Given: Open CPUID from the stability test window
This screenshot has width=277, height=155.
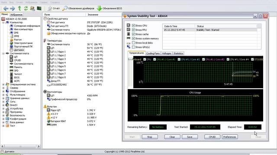Looking at the screenshot, I should [x=212, y=137].
